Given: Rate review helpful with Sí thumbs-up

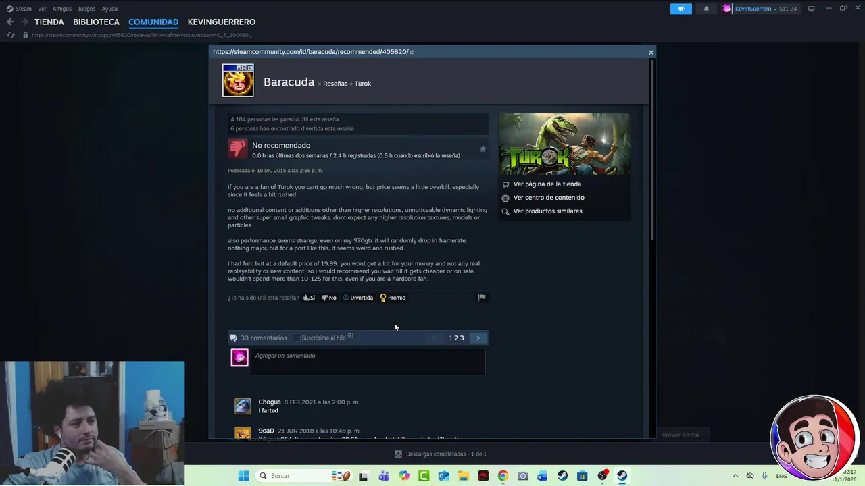Looking at the screenshot, I should [309, 298].
